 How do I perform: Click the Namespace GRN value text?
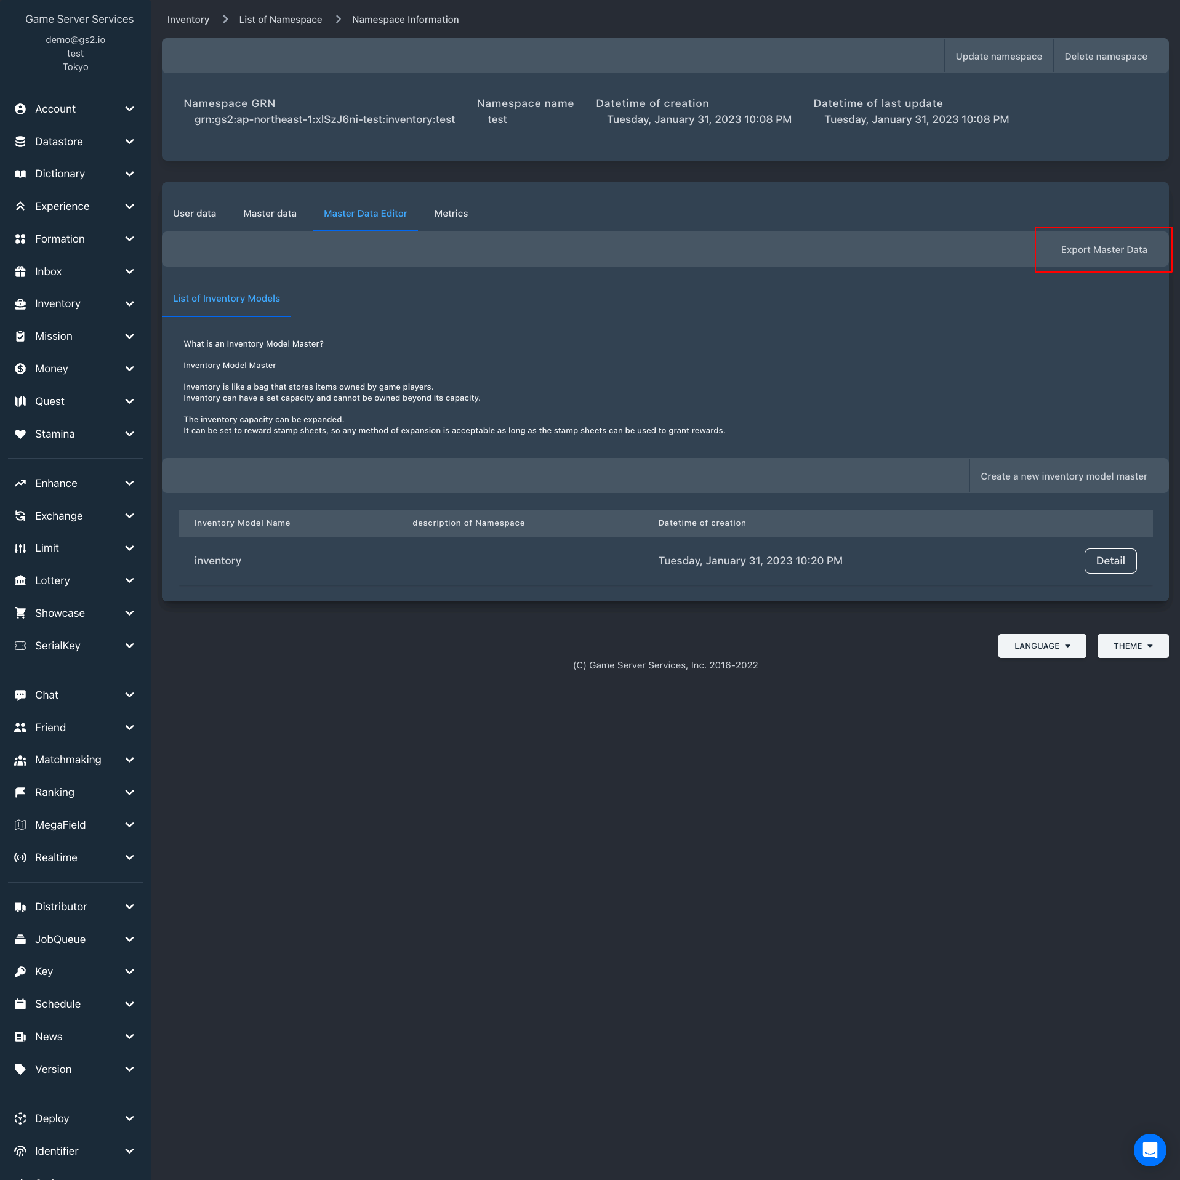click(x=325, y=119)
